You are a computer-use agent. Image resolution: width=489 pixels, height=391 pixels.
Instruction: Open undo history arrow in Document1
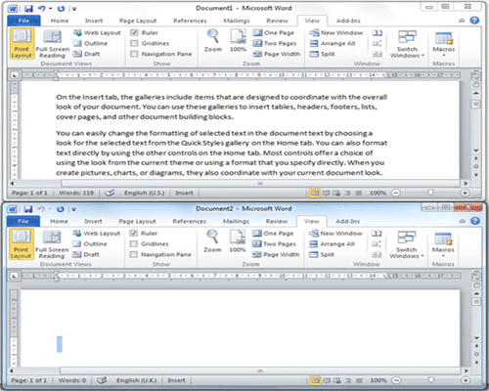(50, 9)
